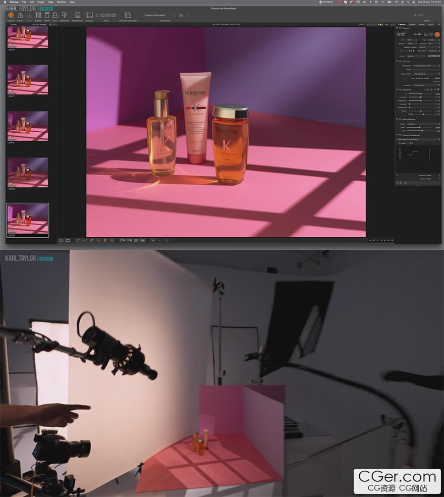Select the first radio button in Capture Sequencer
The width and height of the screenshot is (444, 497).
pos(400,149)
